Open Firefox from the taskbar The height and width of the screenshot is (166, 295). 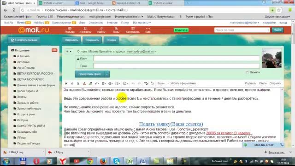[103, 161]
